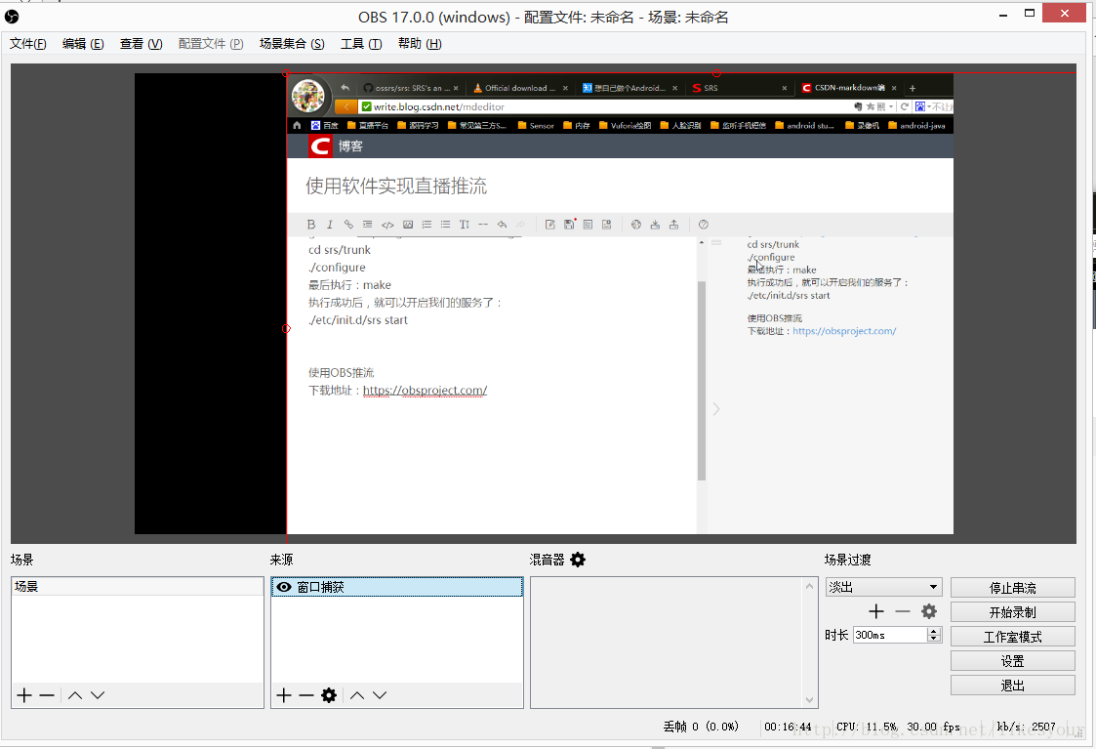Click the Italic icon in captured editor

(x=329, y=225)
